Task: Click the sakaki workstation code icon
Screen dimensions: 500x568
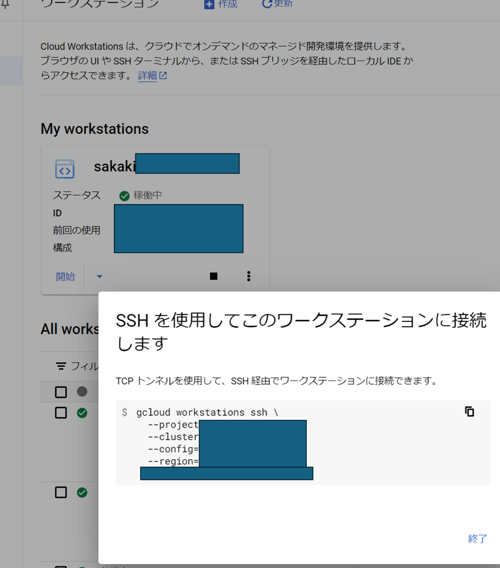Action: click(65, 169)
